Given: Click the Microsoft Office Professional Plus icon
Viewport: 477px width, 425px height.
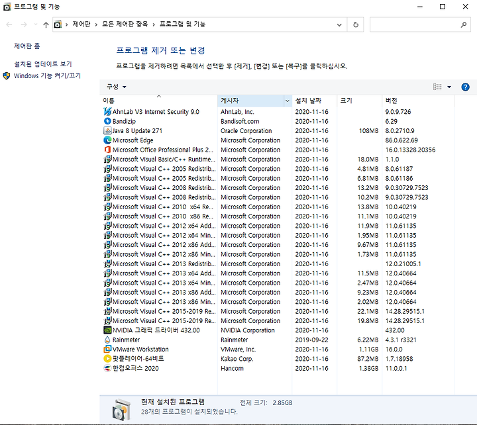Looking at the screenshot, I should pos(107,150).
